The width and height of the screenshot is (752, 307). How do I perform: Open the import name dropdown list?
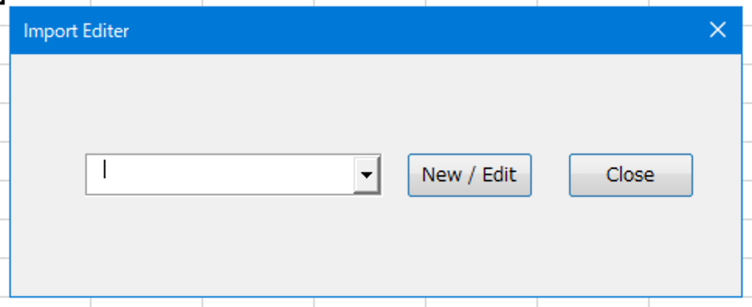coord(367,174)
